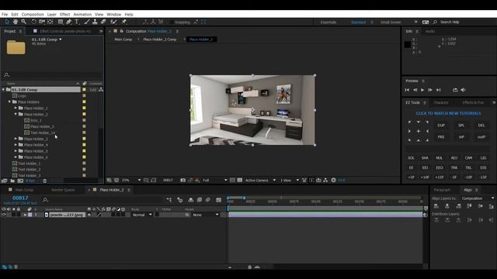The height and width of the screenshot is (279, 497).
Task: Select the Selection arrow tool
Action: click(x=7, y=22)
